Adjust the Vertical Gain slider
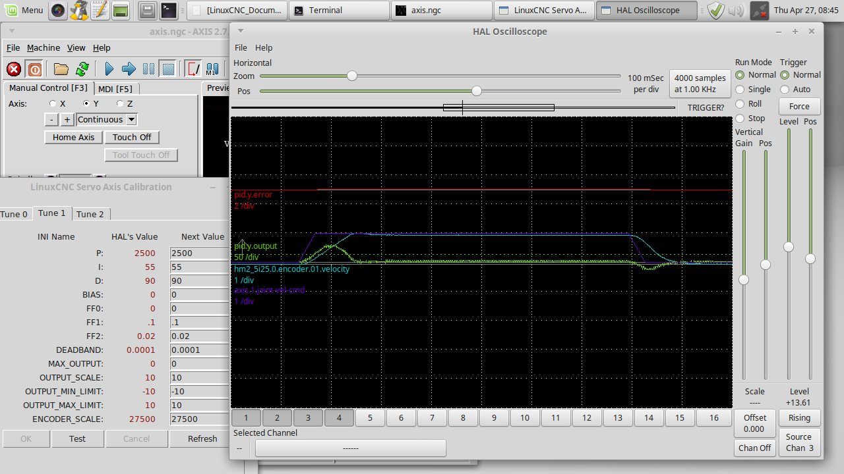Screen dimensions: 844x474 point(744,280)
